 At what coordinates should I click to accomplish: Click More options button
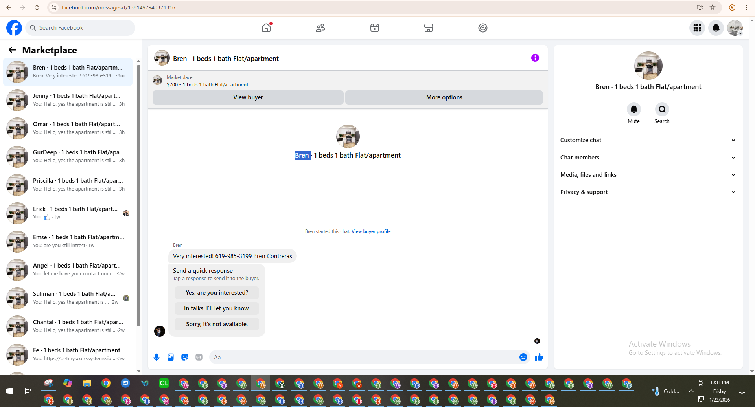(444, 97)
